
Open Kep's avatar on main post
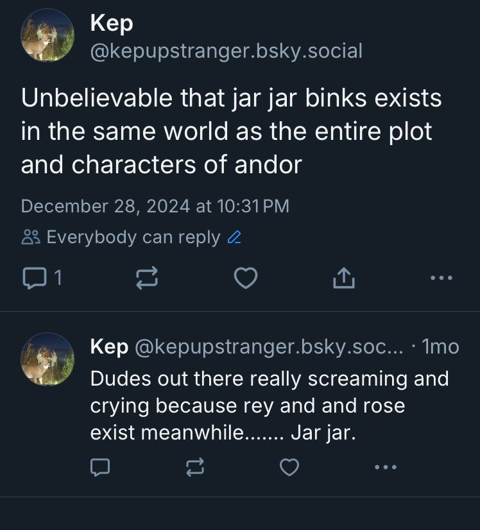point(47,35)
